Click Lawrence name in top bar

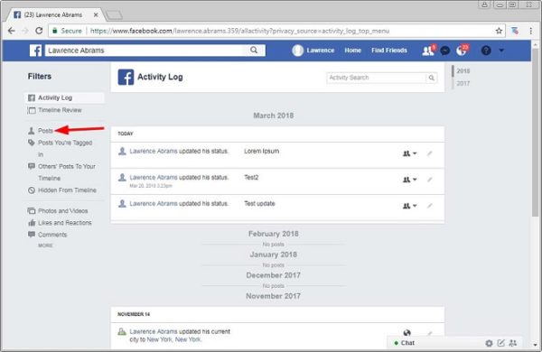click(321, 51)
